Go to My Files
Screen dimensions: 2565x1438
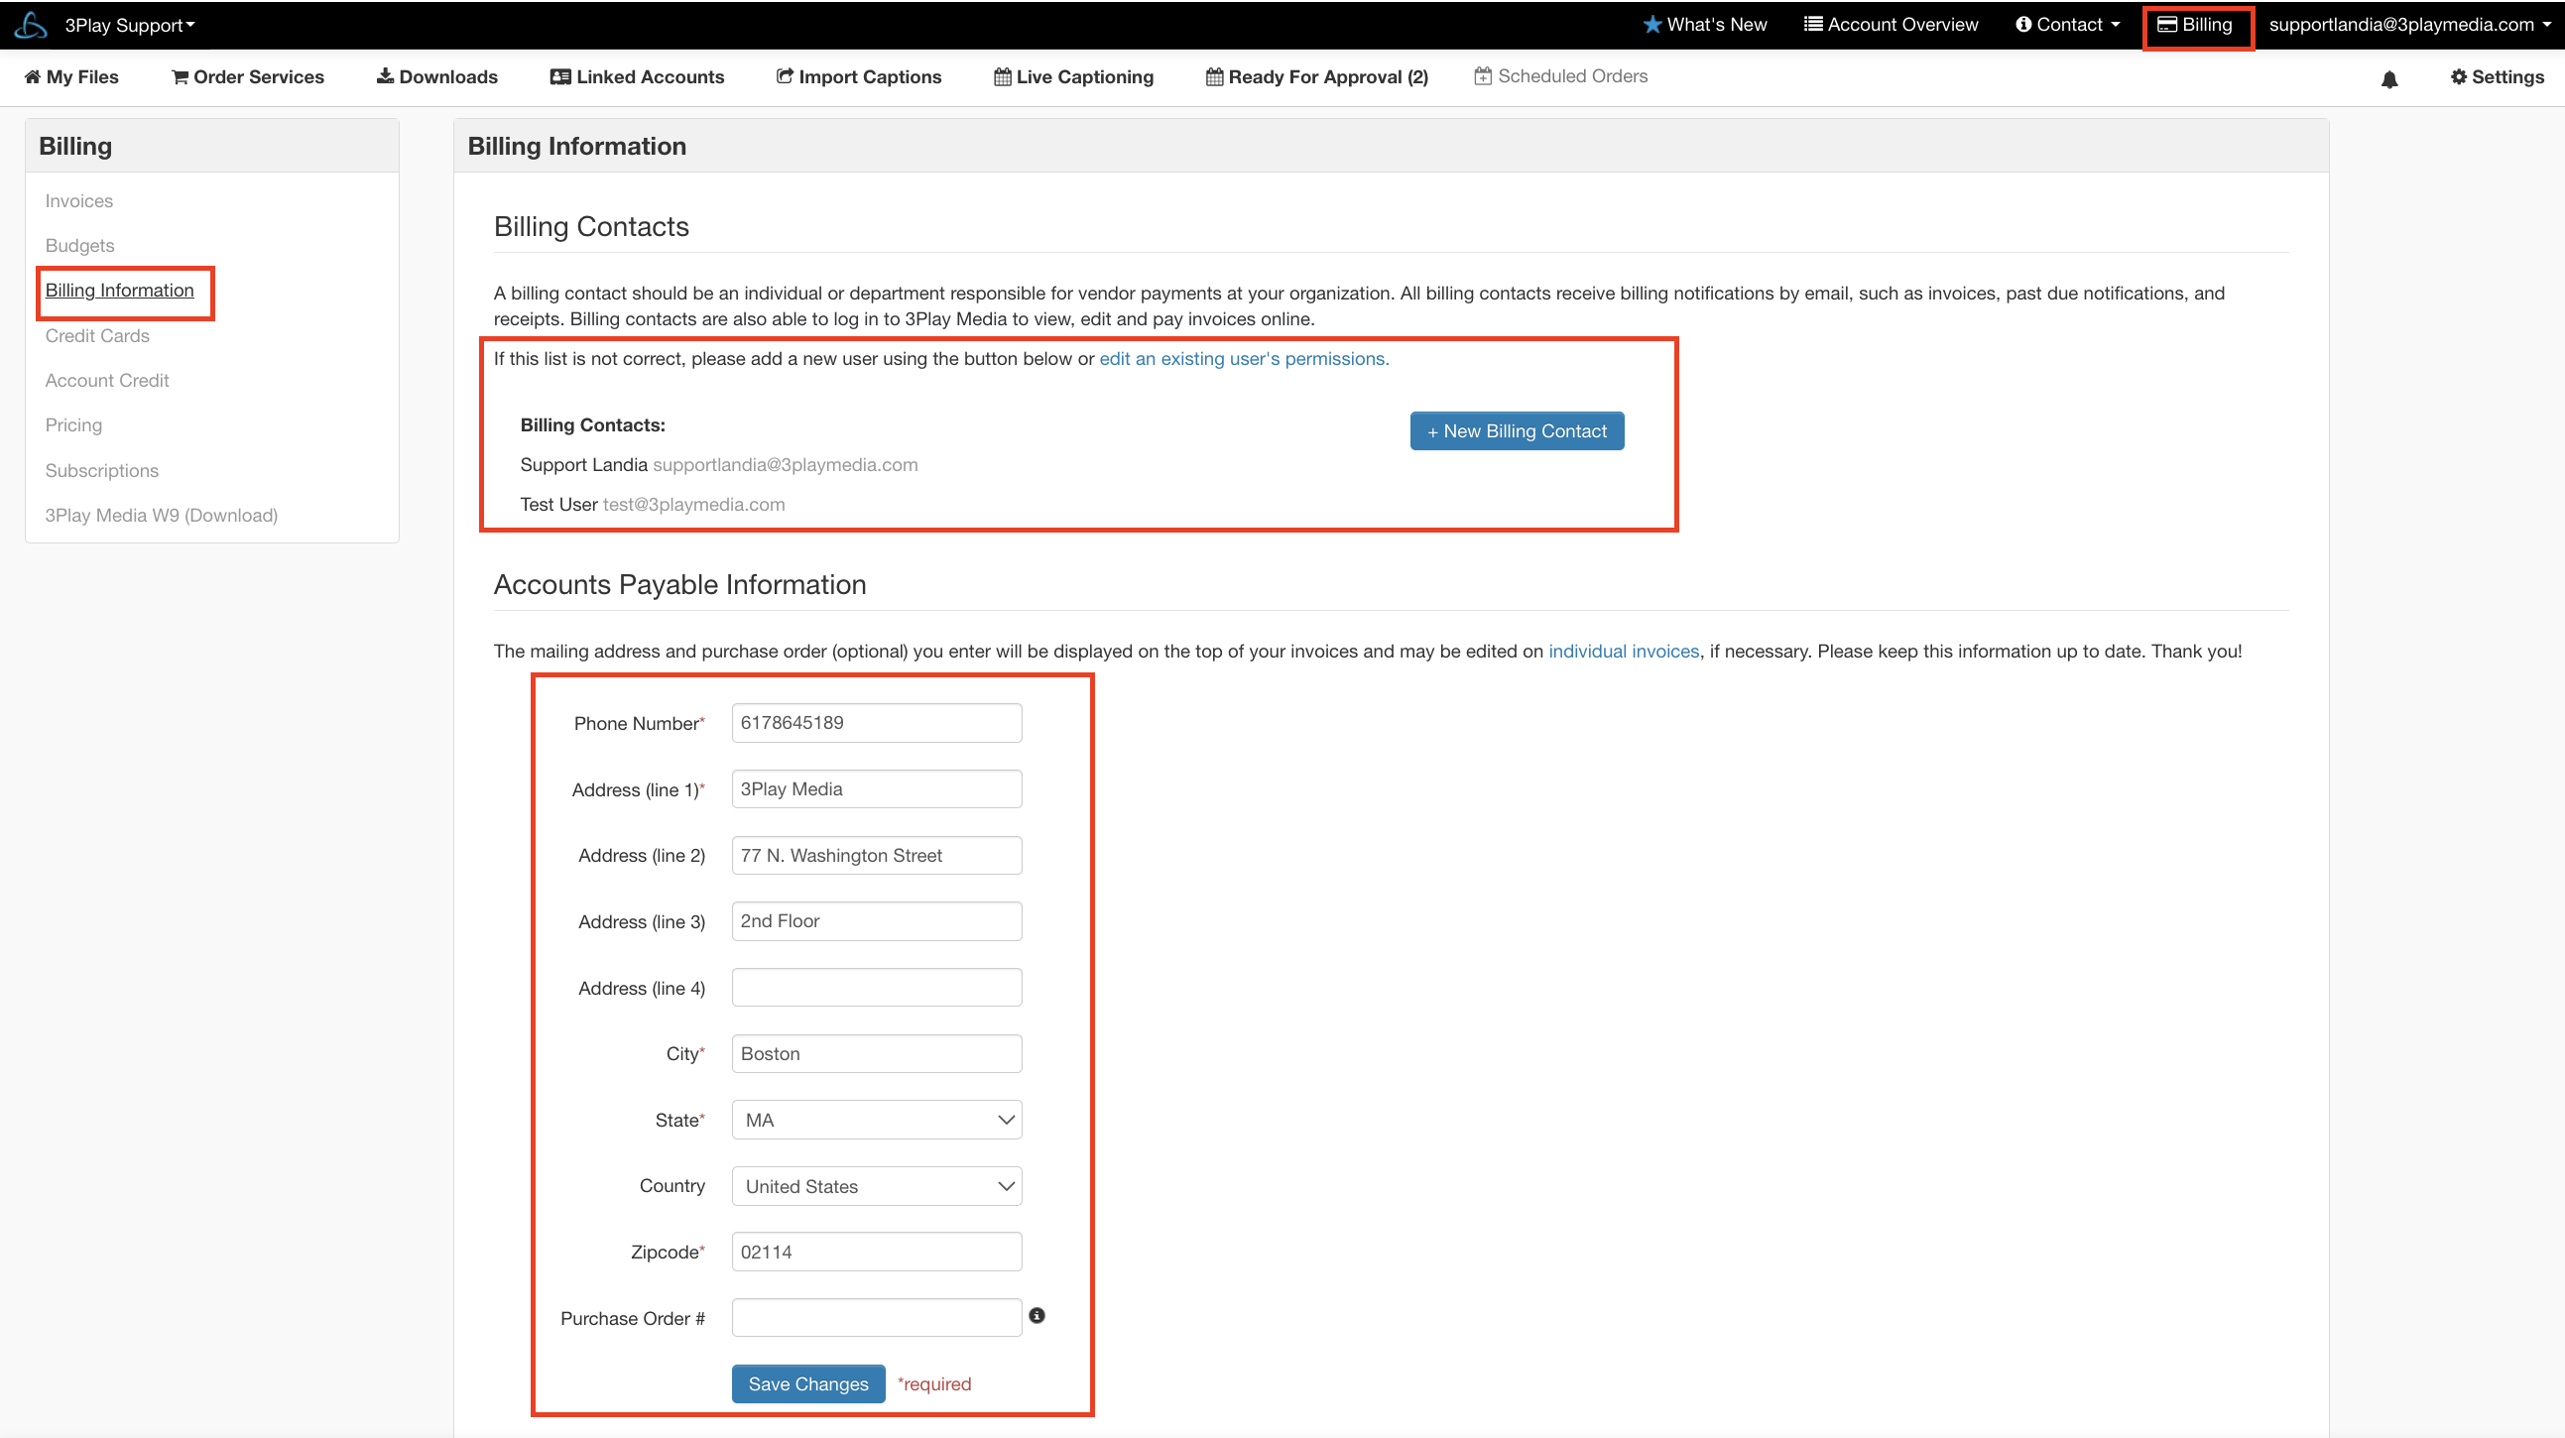point(71,76)
